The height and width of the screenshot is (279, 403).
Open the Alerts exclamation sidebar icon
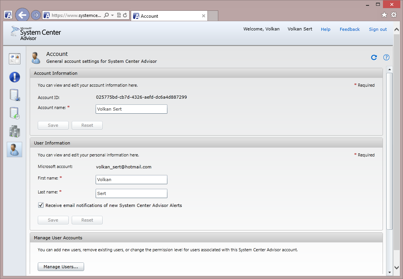(15, 77)
